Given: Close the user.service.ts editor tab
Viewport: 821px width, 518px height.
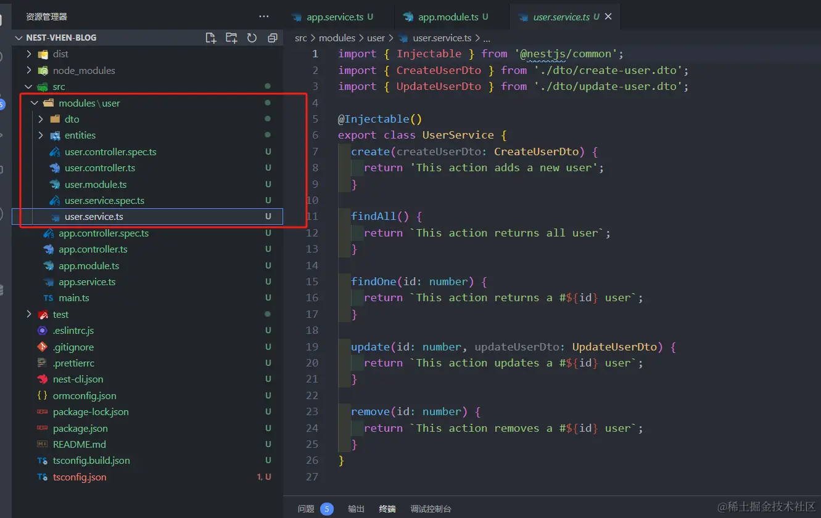Looking at the screenshot, I should [608, 17].
